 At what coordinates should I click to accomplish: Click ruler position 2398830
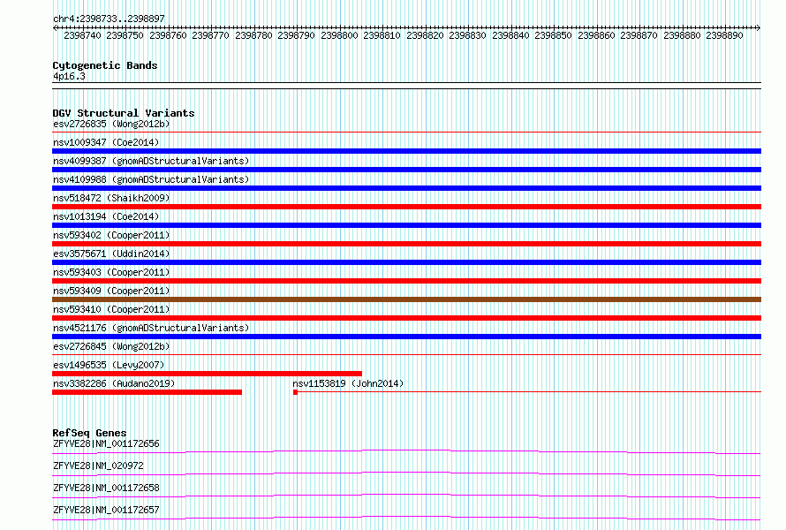[x=468, y=35]
